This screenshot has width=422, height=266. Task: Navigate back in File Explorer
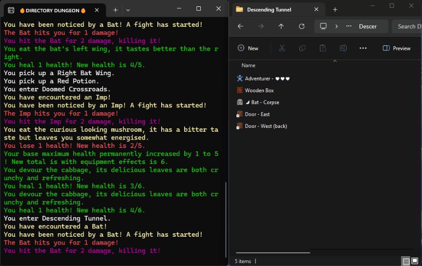point(240,26)
